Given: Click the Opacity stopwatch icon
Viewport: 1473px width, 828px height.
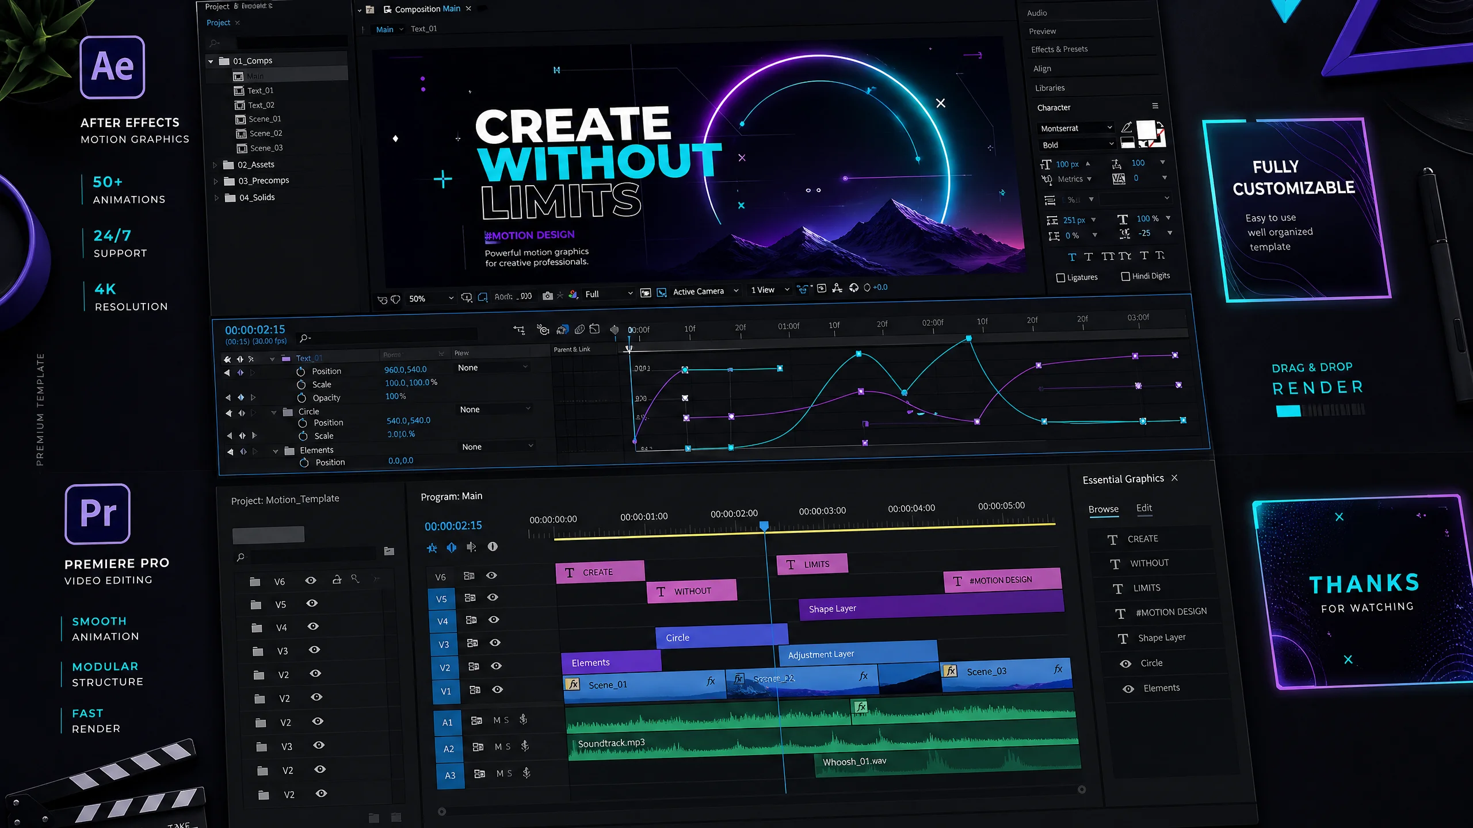Looking at the screenshot, I should tap(302, 398).
